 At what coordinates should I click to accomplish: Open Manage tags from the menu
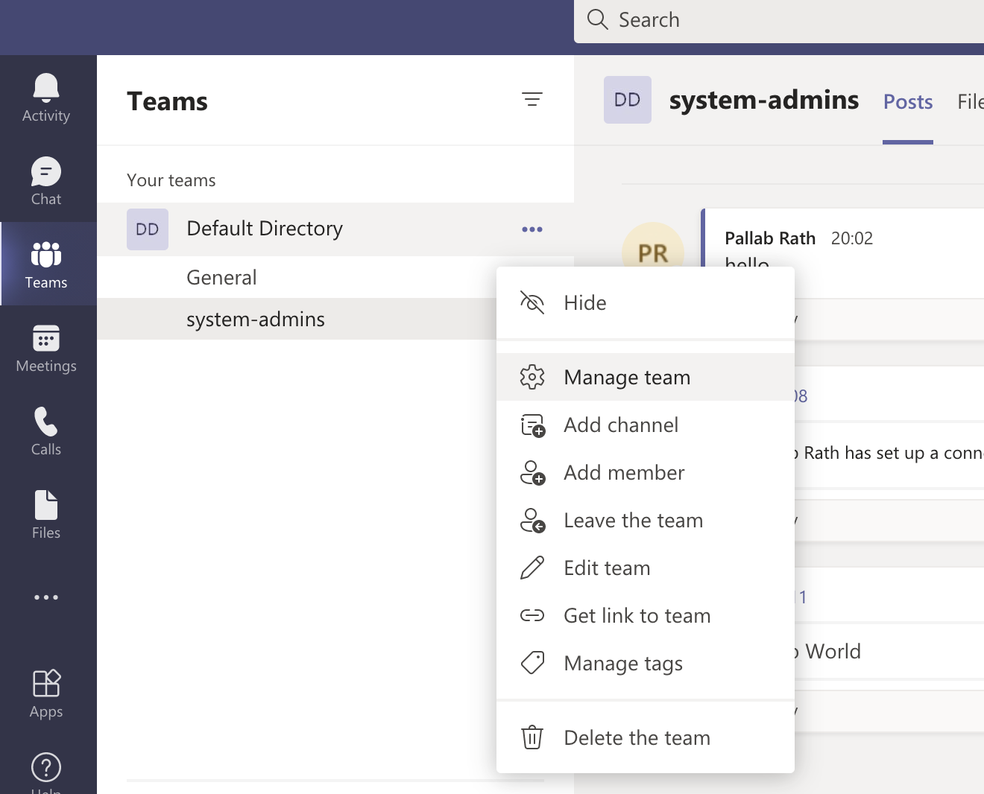click(x=646, y=663)
